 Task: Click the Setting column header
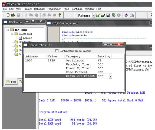[104, 56]
